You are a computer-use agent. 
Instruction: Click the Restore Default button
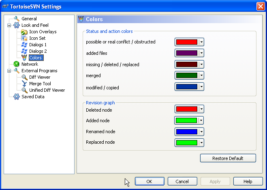[228, 158]
